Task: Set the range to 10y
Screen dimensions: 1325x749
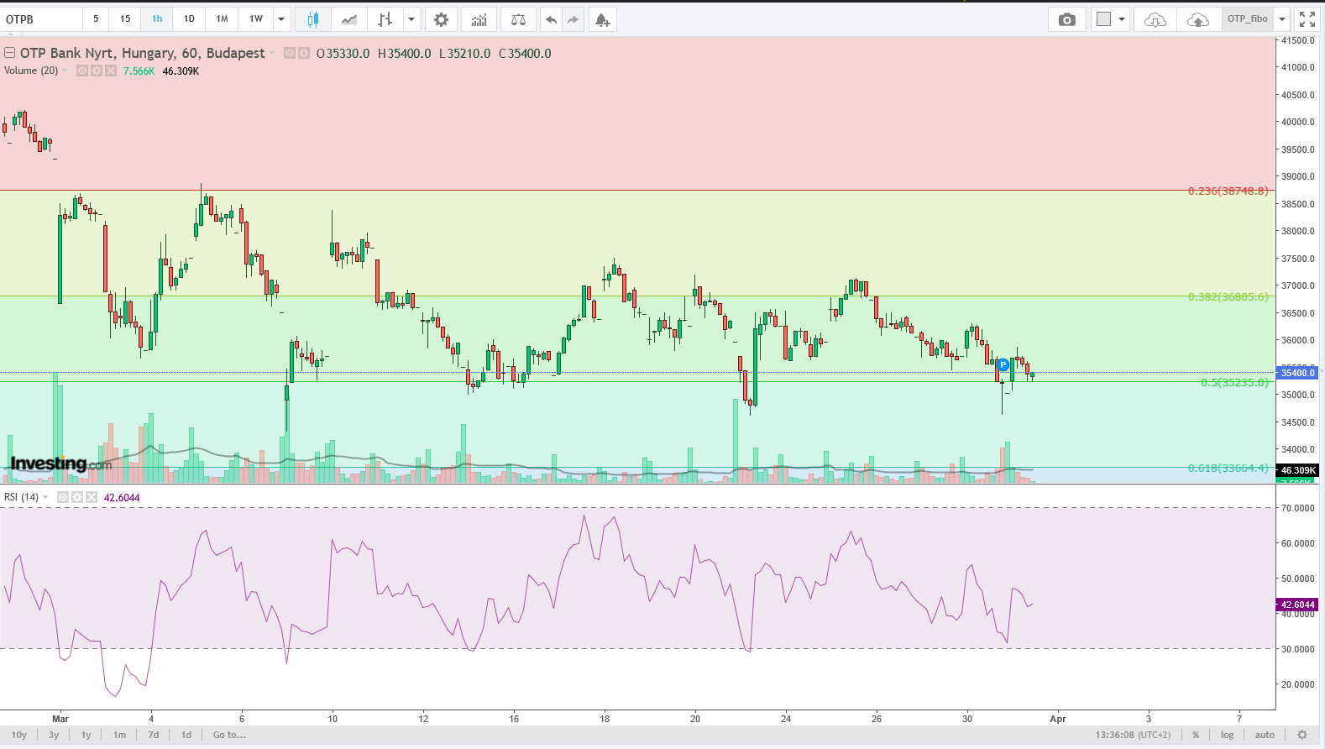Action: (19, 736)
